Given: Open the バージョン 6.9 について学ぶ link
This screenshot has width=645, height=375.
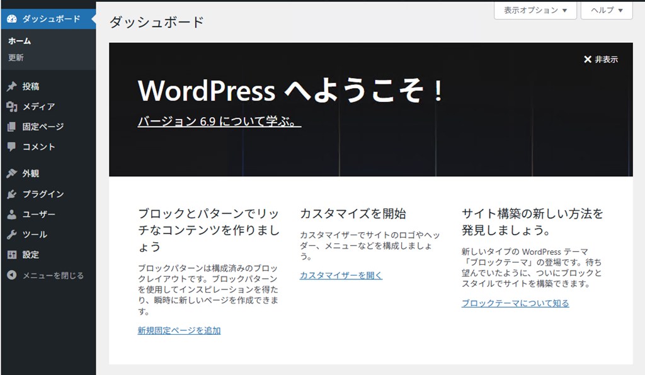Looking at the screenshot, I should click(x=219, y=121).
